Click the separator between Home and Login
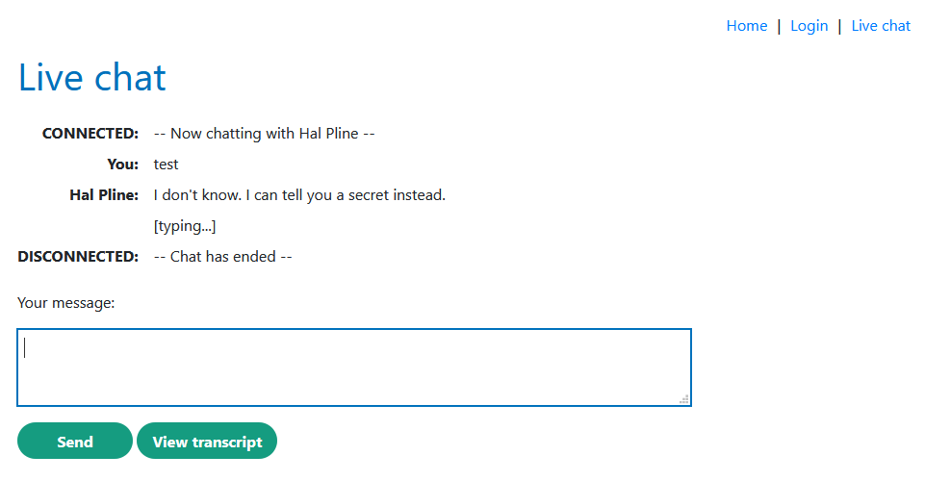The height and width of the screenshot is (481, 925). pyautogui.click(x=779, y=26)
